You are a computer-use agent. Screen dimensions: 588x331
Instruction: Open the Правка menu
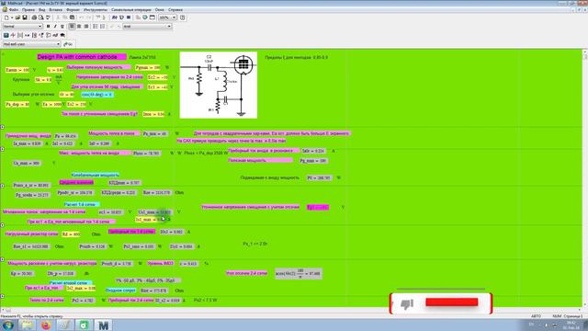tap(28, 10)
